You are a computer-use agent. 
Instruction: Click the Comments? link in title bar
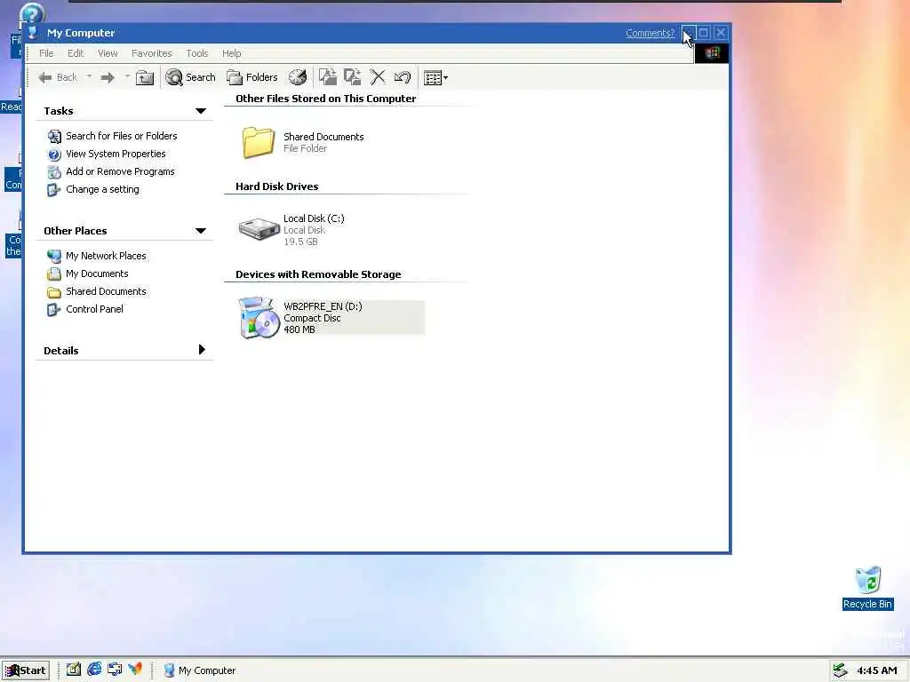[650, 33]
